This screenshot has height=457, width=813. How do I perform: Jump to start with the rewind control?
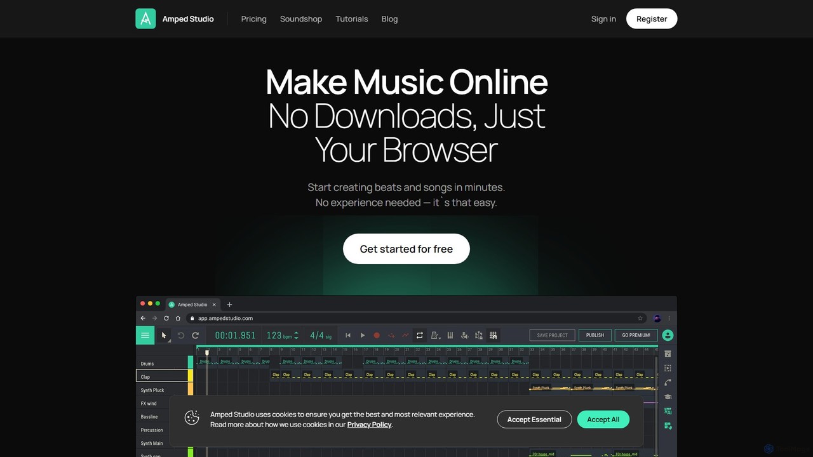(x=348, y=335)
